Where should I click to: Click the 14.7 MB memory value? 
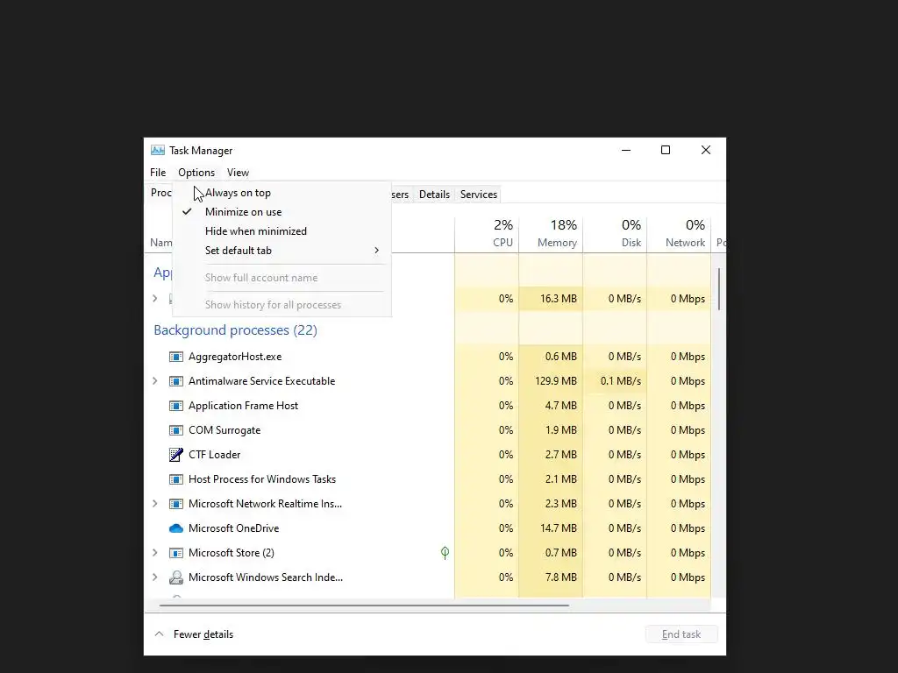[559, 528]
